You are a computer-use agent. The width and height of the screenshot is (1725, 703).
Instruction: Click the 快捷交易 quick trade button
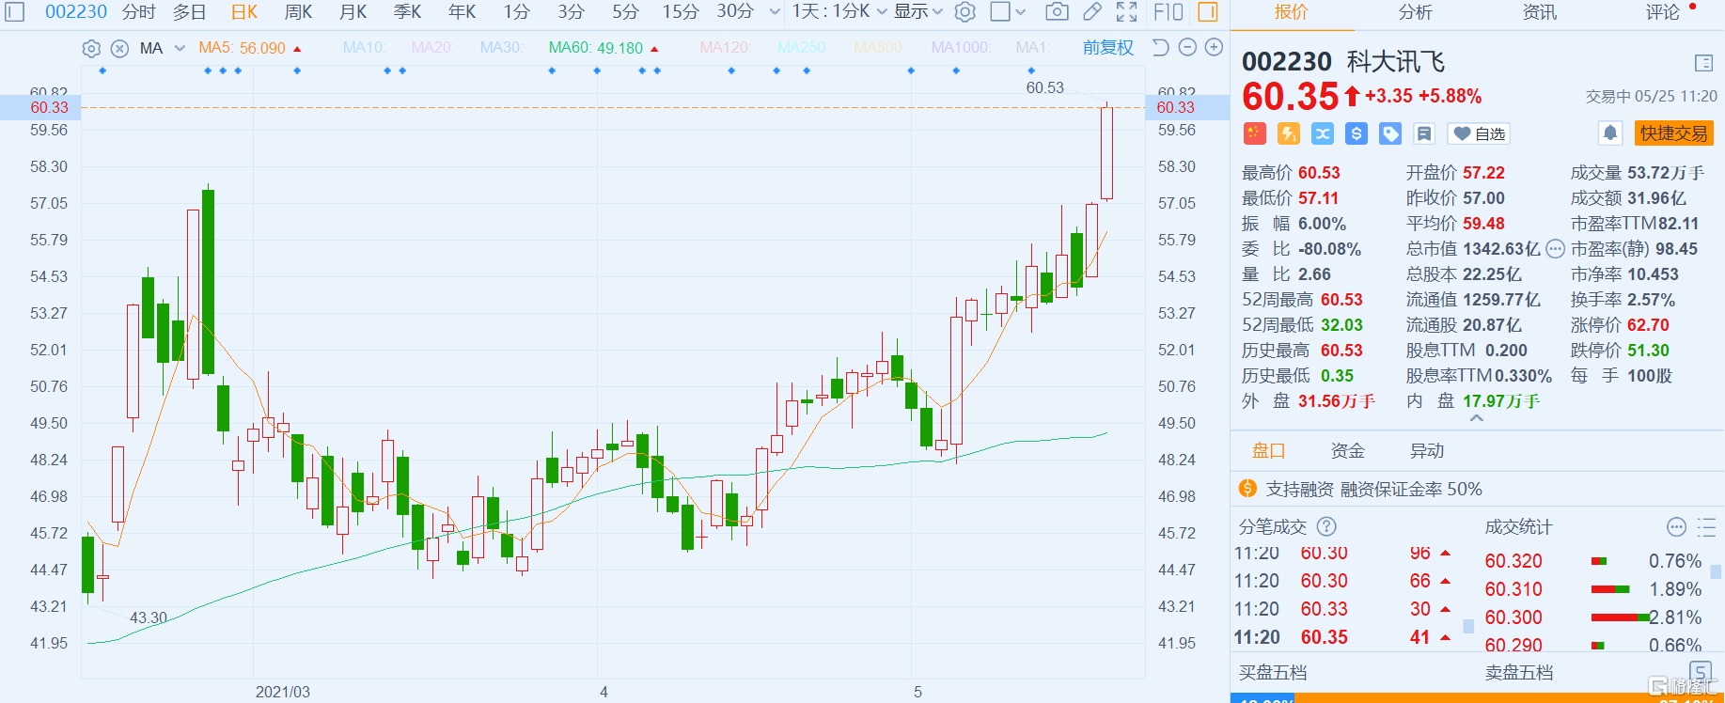point(1673,133)
